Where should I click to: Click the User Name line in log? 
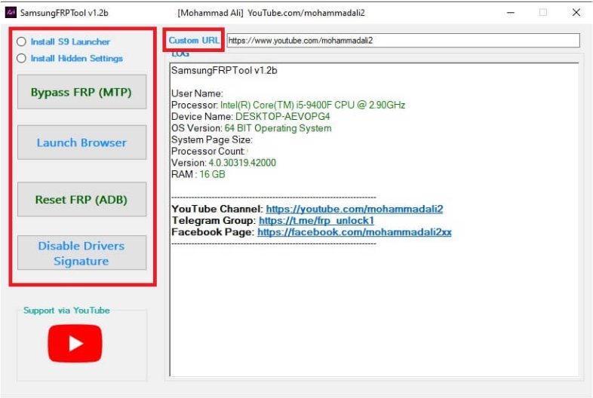(x=197, y=93)
